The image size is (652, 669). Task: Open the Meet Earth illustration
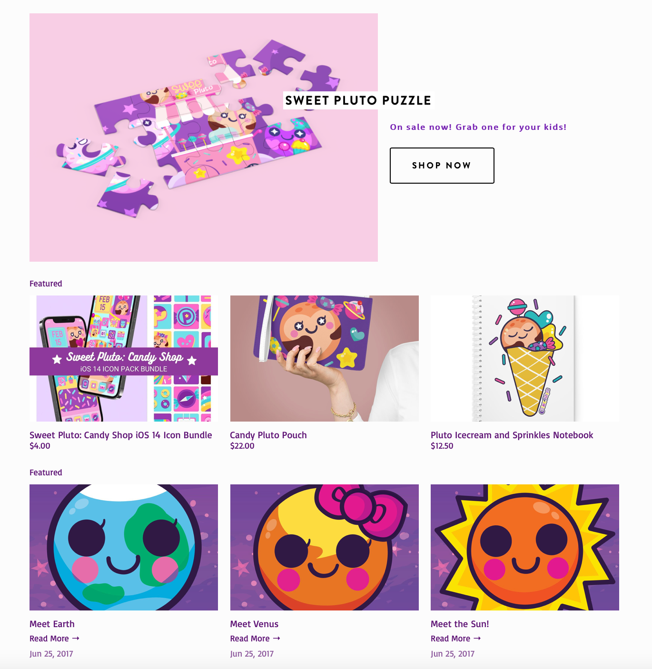(x=124, y=547)
